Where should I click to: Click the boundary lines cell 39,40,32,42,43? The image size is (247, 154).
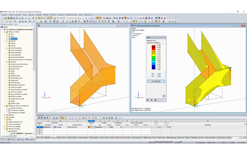point(77,127)
